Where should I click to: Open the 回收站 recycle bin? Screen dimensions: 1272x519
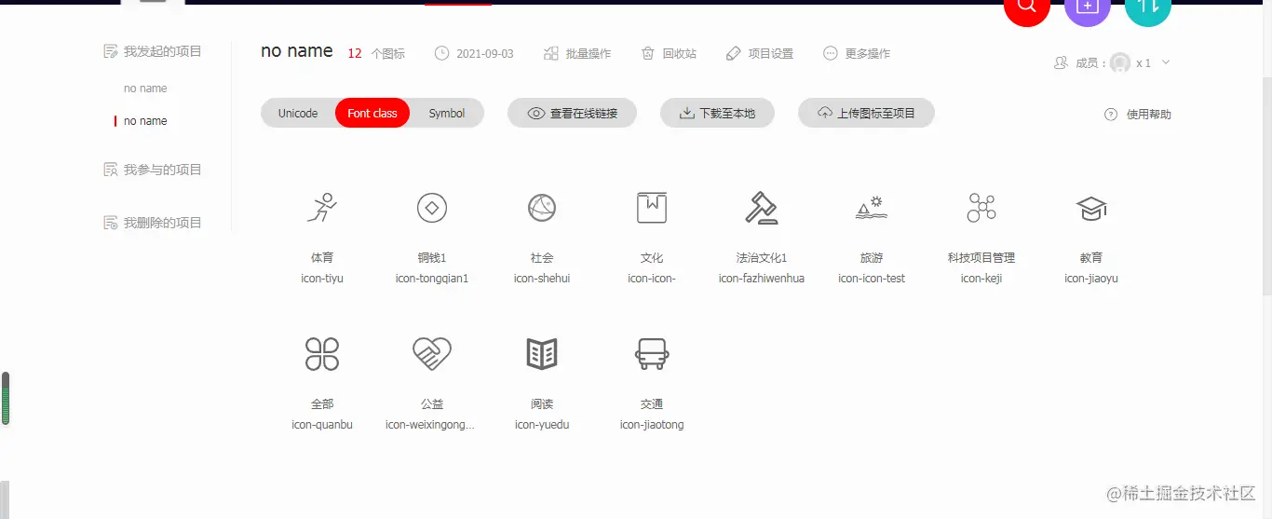pos(669,54)
